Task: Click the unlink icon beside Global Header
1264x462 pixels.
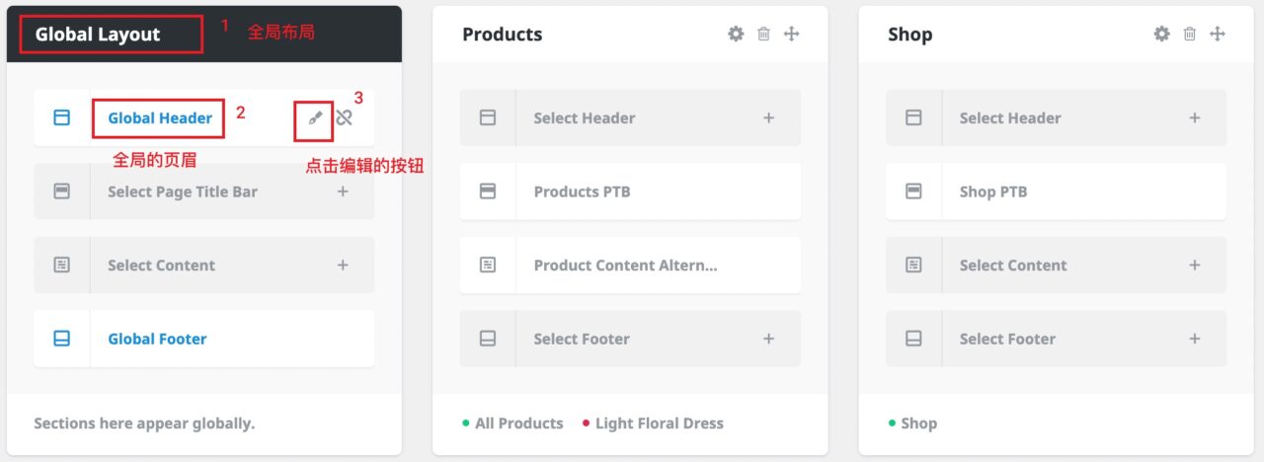Action: (344, 118)
